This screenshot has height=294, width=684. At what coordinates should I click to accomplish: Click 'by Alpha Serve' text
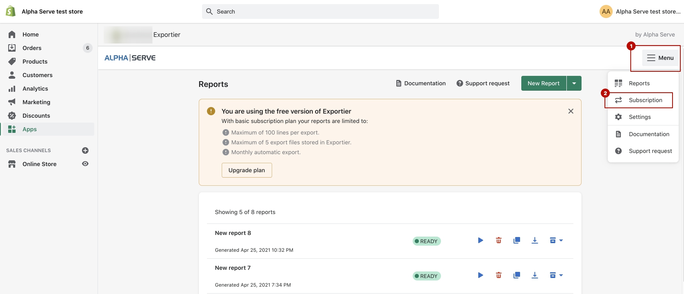click(x=655, y=34)
